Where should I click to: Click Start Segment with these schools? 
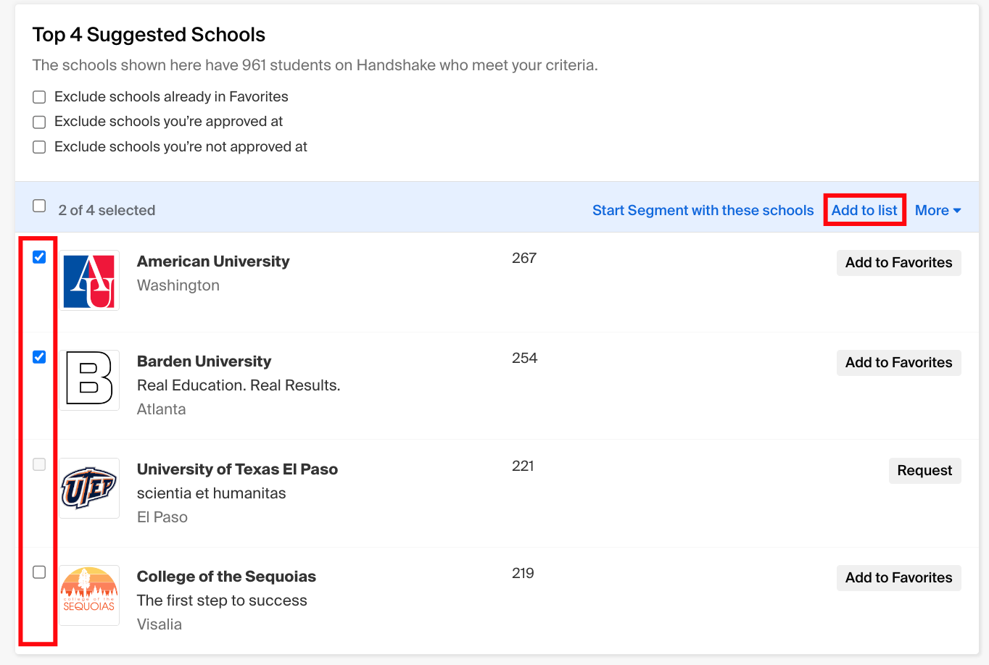point(703,210)
